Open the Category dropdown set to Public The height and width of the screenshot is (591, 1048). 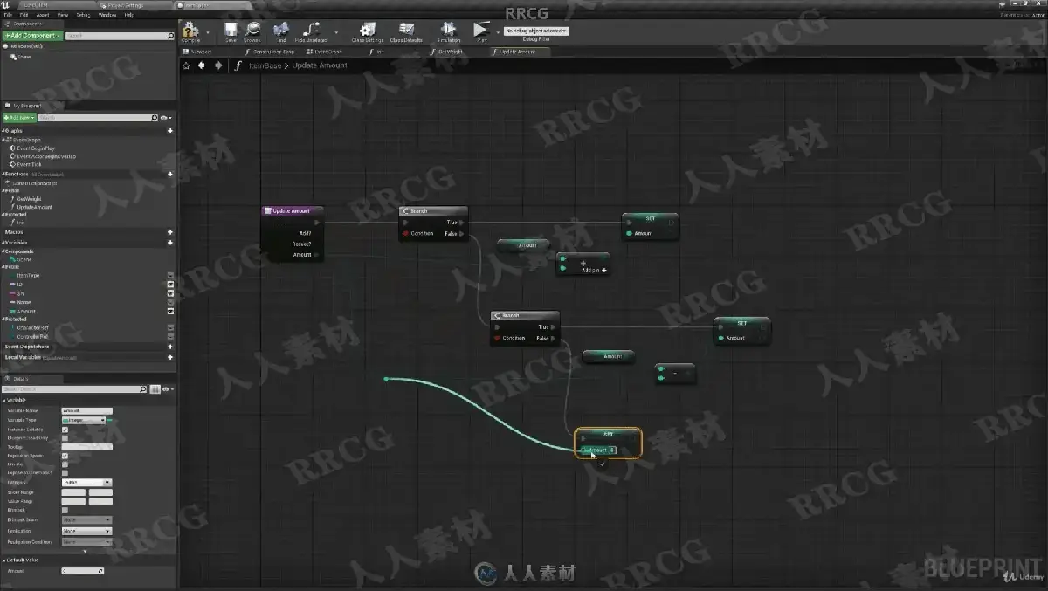click(x=86, y=482)
